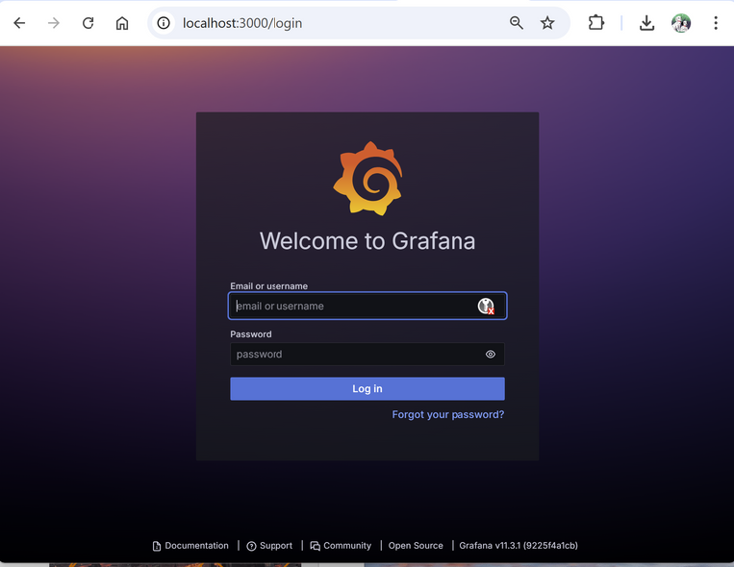Open the Chrome three-dot menu
The image size is (734, 567).
(x=716, y=23)
